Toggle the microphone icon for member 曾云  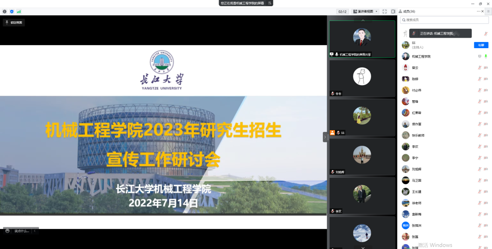coord(479,68)
